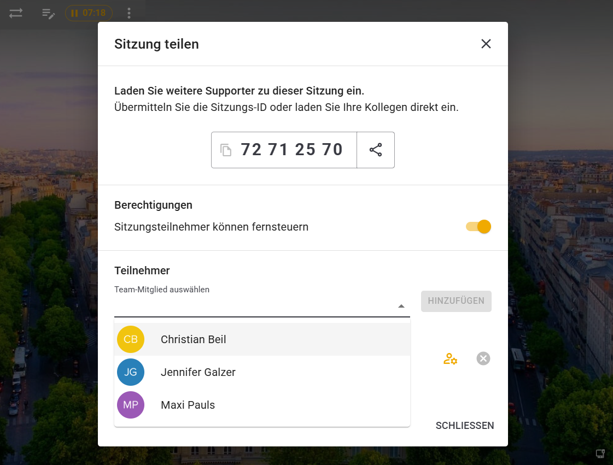Select Christian Beil from the list
The height and width of the screenshot is (465, 613).
click(x=194, y=339)
